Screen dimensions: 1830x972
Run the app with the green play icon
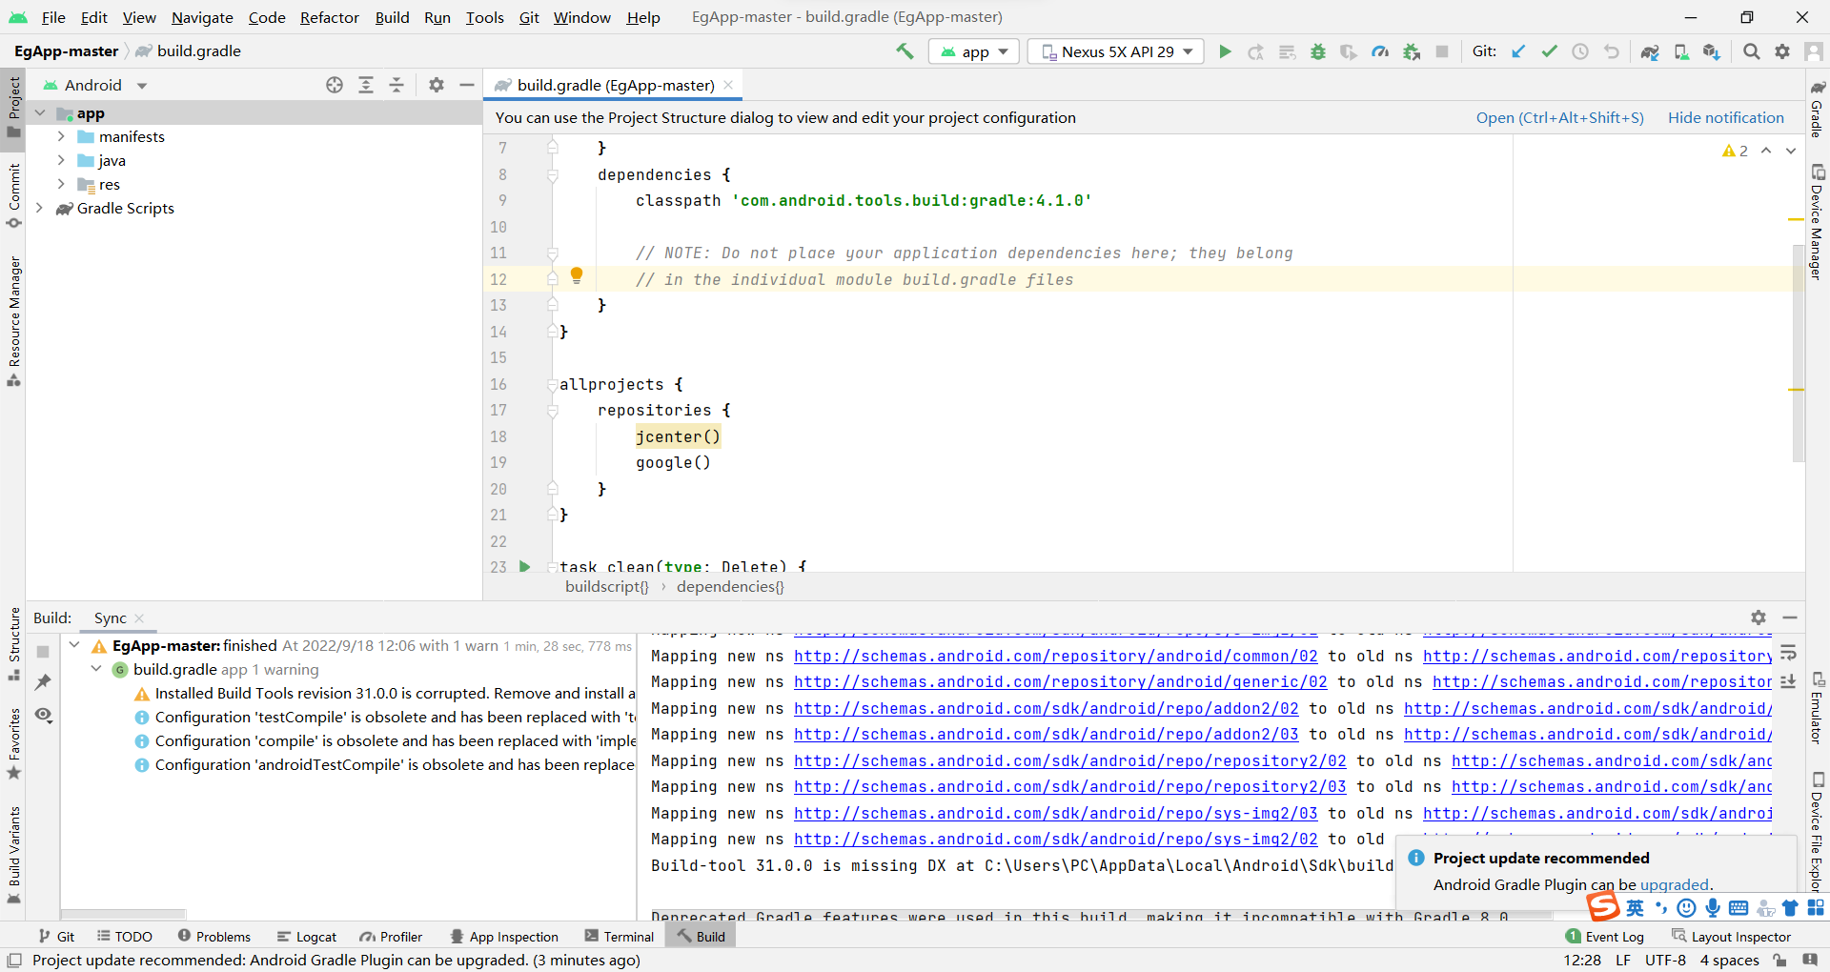[1226, 51]
